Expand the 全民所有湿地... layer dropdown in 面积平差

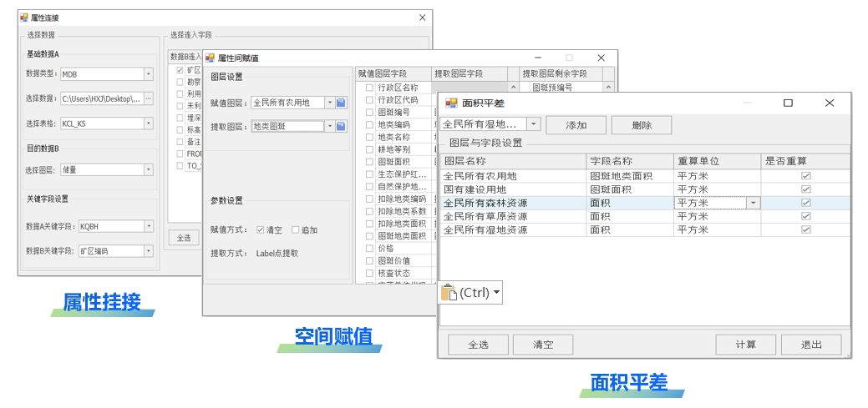(x=534, y=124)
